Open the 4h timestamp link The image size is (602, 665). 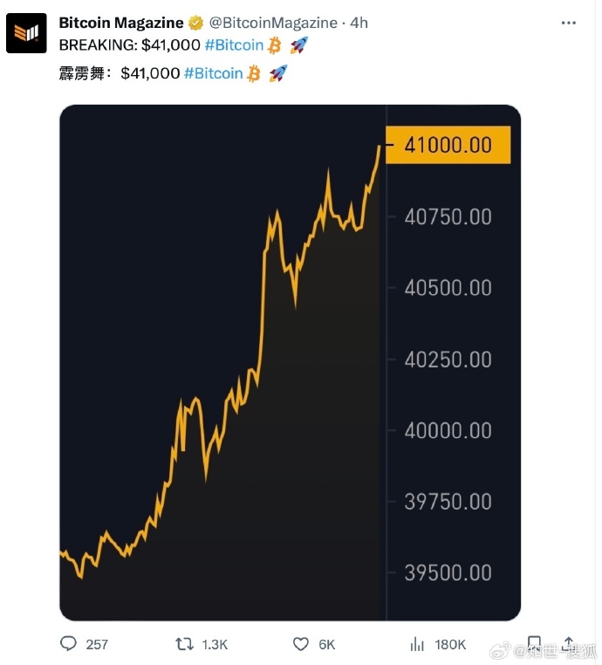[359, 23]
